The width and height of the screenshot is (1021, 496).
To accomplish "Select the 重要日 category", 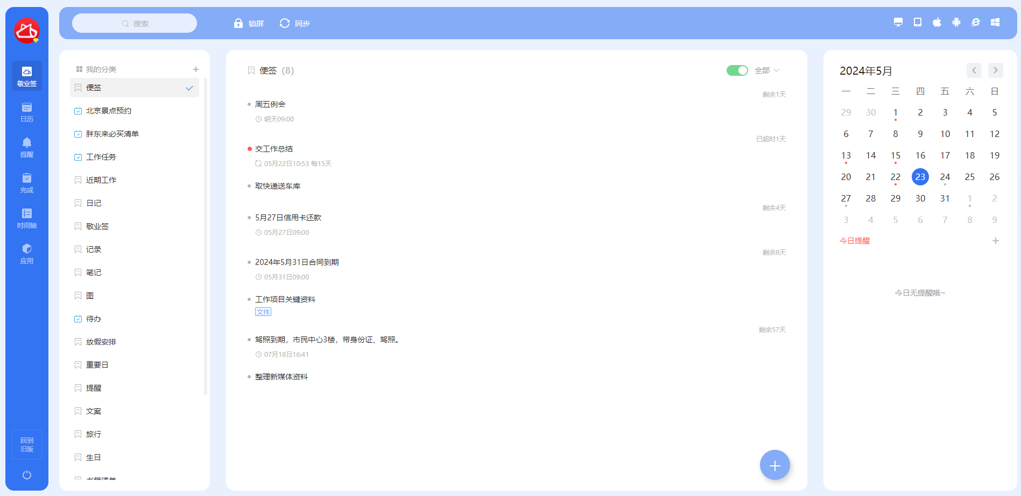I will [x=135, y=365].
